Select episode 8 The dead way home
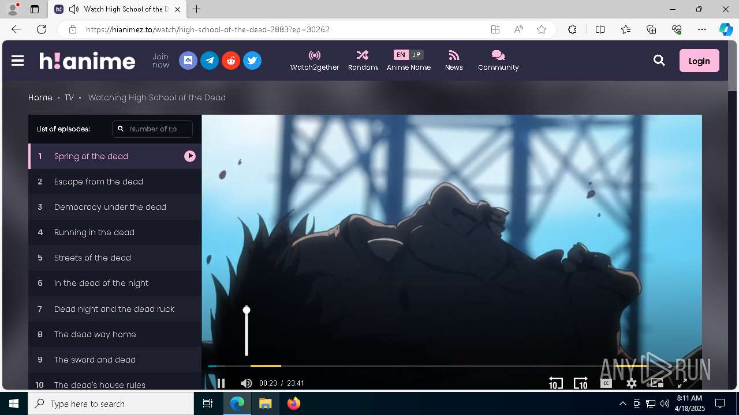This screenshot has width=739, height=415. [115, 334]
